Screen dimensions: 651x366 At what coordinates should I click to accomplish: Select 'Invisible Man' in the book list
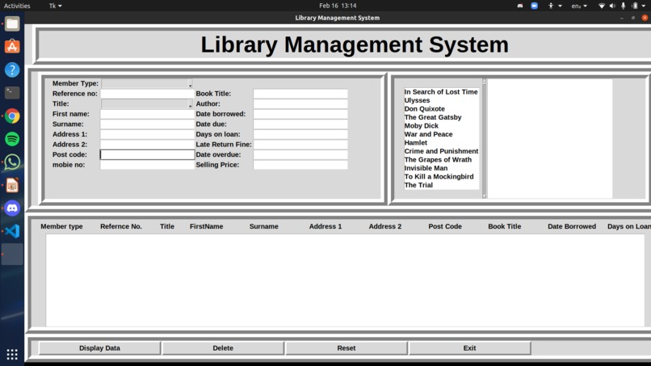pos(426,168)
